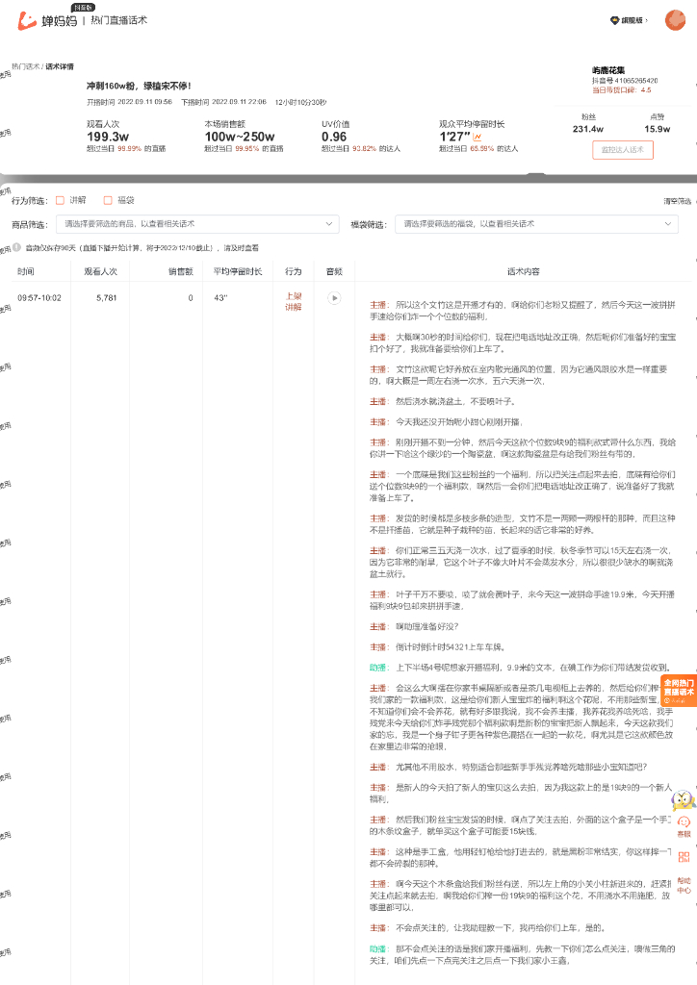Click the 监控达人话术 button
This screenshot has width=697, height=985.
[x=623, y=149]
